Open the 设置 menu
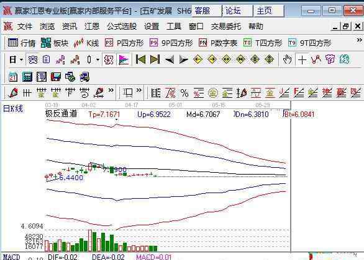The width and height of the screenshot is (364, 260). (x=152, y=27)
